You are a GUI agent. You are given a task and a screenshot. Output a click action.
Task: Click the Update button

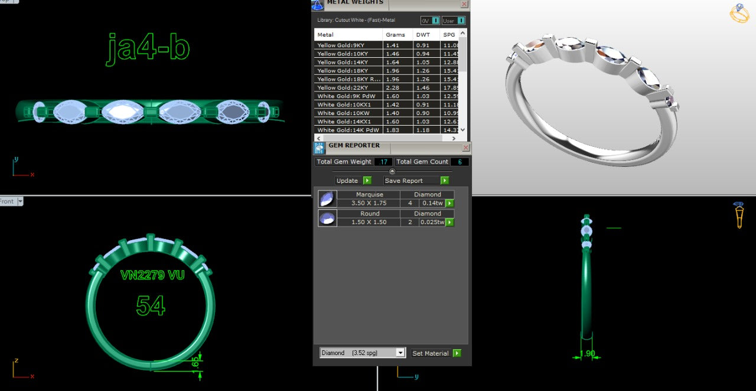click(x=347, y=180)
